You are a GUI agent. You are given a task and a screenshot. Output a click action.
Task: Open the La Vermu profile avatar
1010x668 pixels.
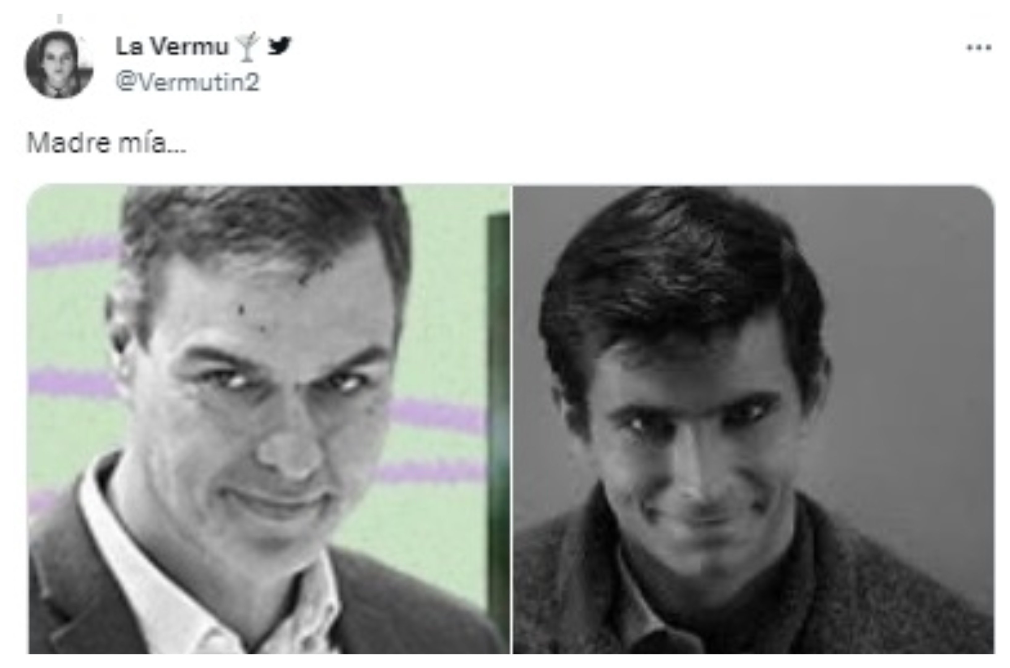tap(59, 64)
